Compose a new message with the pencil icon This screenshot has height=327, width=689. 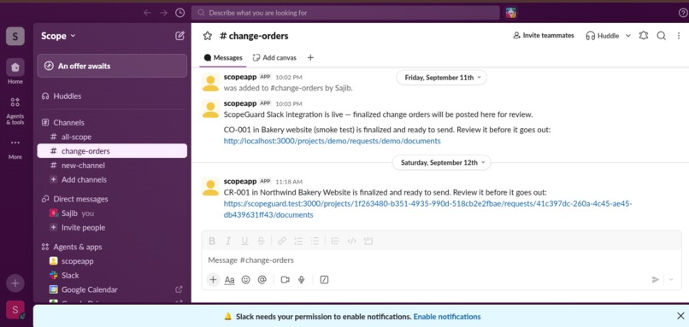[180, 36]
